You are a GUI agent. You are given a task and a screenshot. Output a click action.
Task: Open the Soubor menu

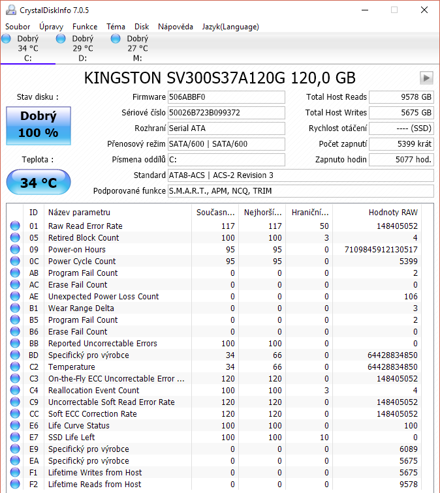[18, 27]
